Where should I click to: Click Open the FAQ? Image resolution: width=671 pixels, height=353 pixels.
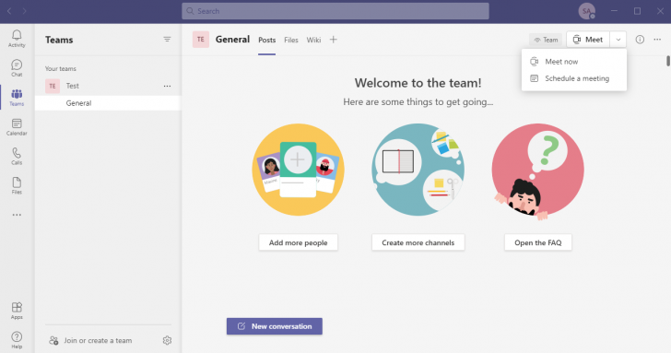pos(538,242)
